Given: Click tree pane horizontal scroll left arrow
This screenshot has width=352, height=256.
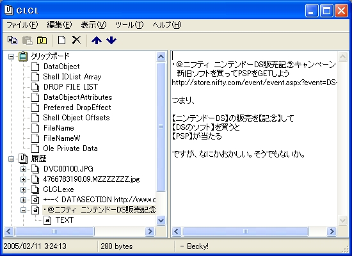Looking at the screenshot, I should click(9, 231).
